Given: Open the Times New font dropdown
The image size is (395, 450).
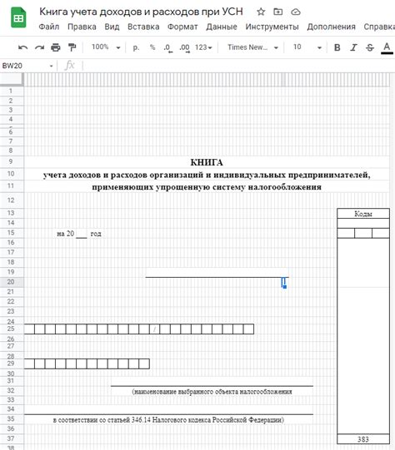Looking at the screenshot, I should pyautogui.click(x=252, y=47).
